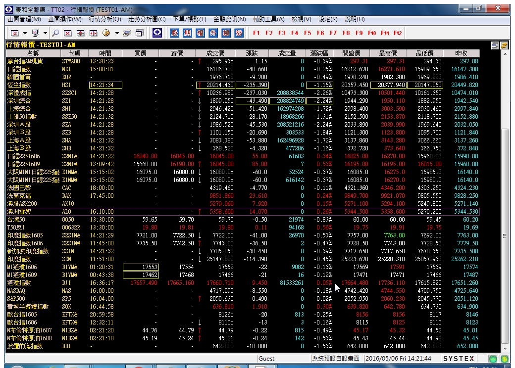The height and width of the screenshot is (368, 515).
Task: Click the 成交價 column header
Action: click(215, 53)
